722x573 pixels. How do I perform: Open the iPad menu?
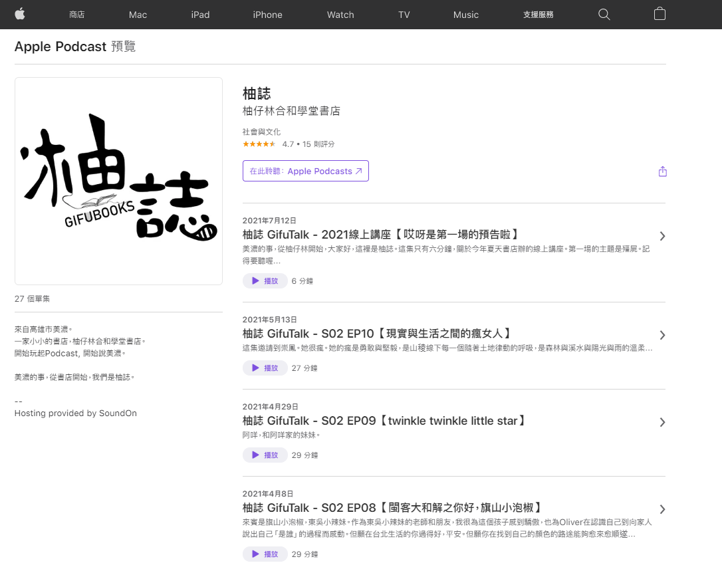click(200, 15)
